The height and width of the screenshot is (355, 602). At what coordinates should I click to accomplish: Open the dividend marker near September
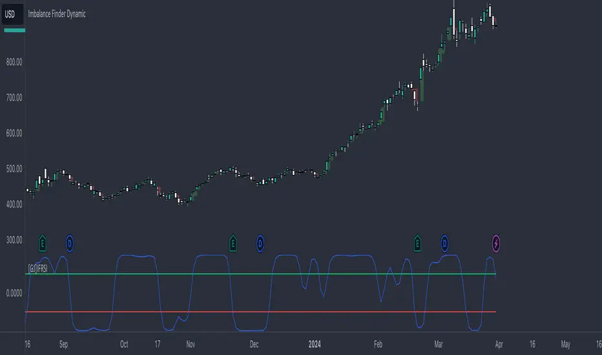70,243
